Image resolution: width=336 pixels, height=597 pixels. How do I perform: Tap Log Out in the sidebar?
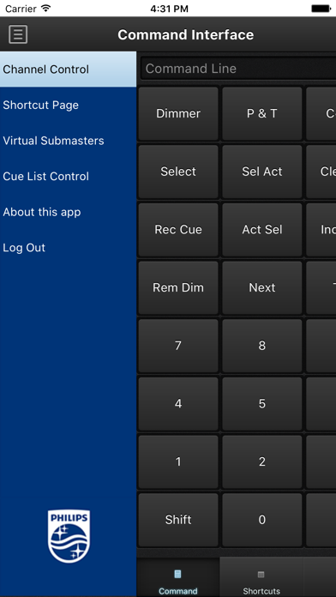coord(68,248)
